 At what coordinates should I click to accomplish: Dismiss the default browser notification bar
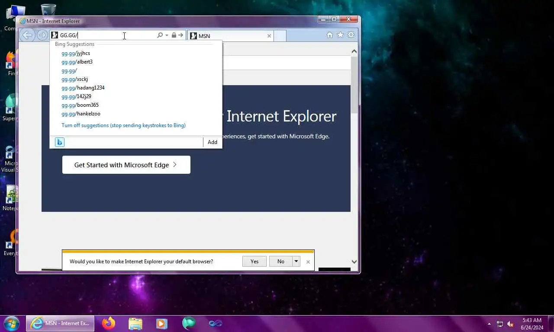308,262
